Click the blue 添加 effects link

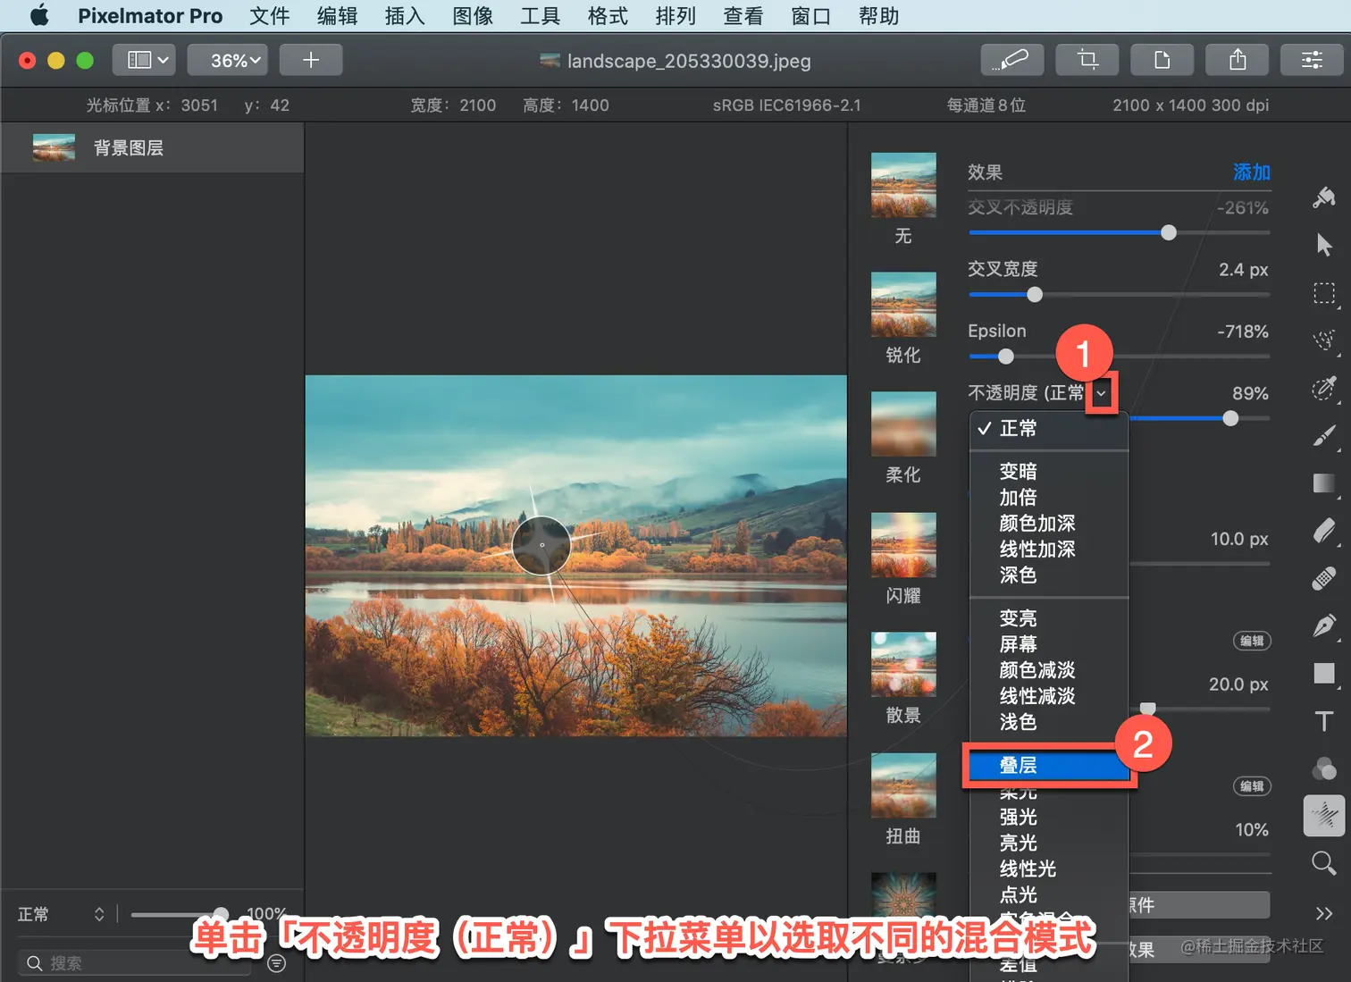tap(1251, 172)
